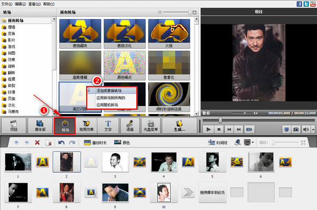Viewport: 317px width, 210px height.
Task: Select the 页面 transition category
Action: [12, 99]
